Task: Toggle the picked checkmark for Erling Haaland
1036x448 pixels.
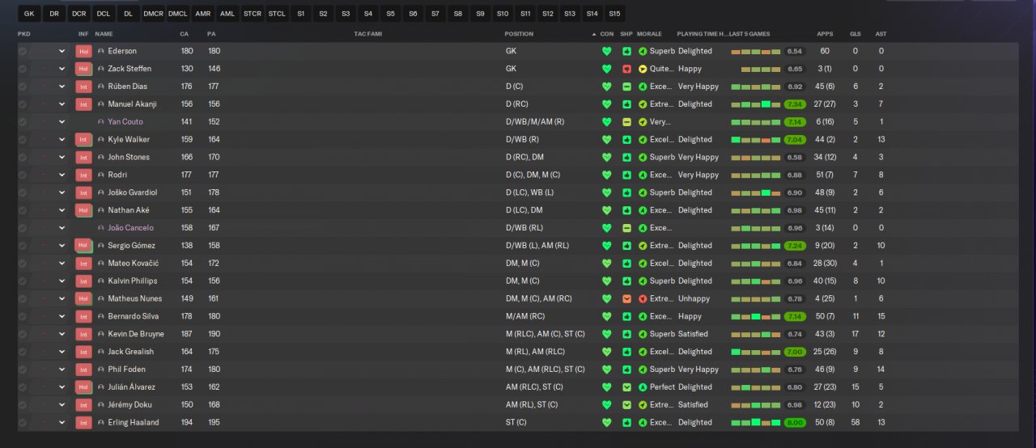Action: point(23,422)
